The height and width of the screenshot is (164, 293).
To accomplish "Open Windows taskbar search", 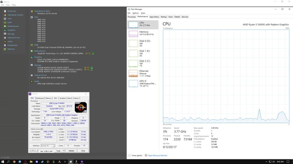I will [x=8, y=162].
